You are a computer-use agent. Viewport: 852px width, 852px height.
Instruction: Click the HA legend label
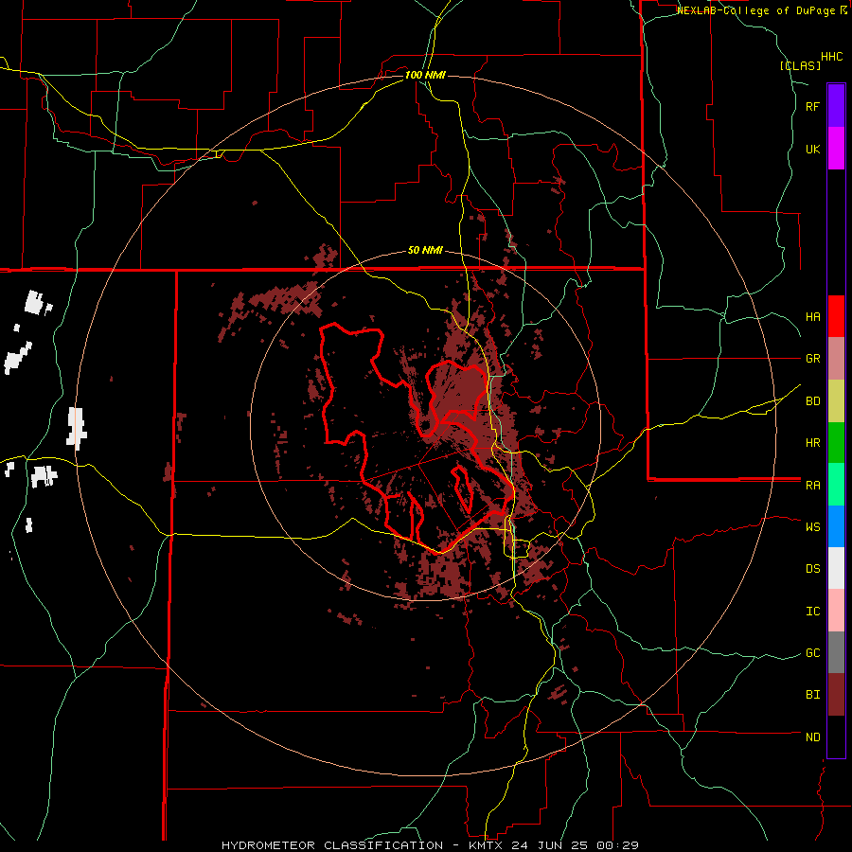click(x=812, y=316)
